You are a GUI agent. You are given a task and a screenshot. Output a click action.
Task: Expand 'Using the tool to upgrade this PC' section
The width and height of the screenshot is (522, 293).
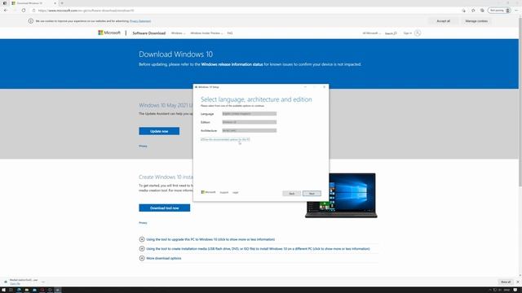pos(206,239)
